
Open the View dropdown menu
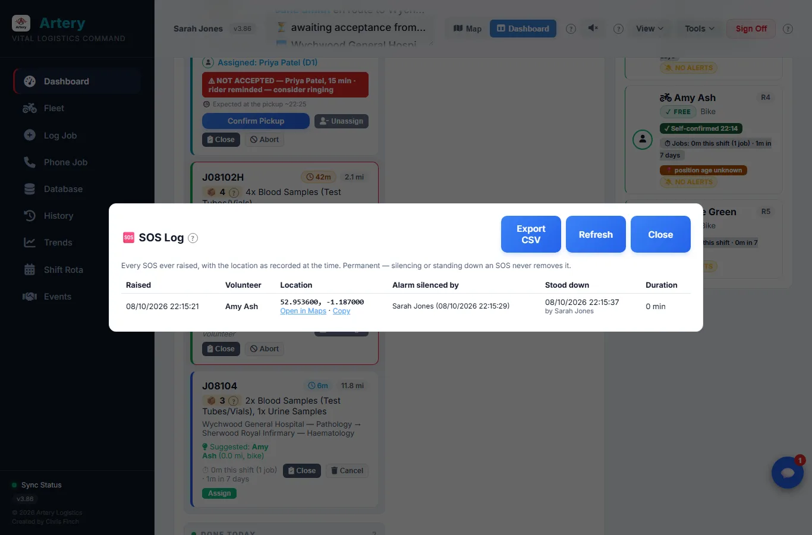point(649,29)
